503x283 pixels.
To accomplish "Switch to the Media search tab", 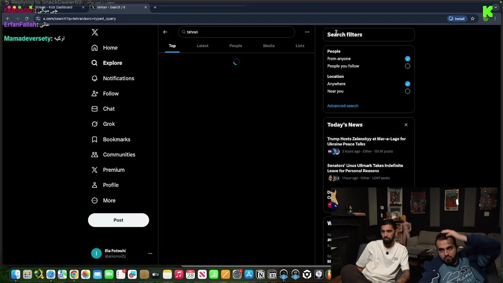I will click(269, 46).
